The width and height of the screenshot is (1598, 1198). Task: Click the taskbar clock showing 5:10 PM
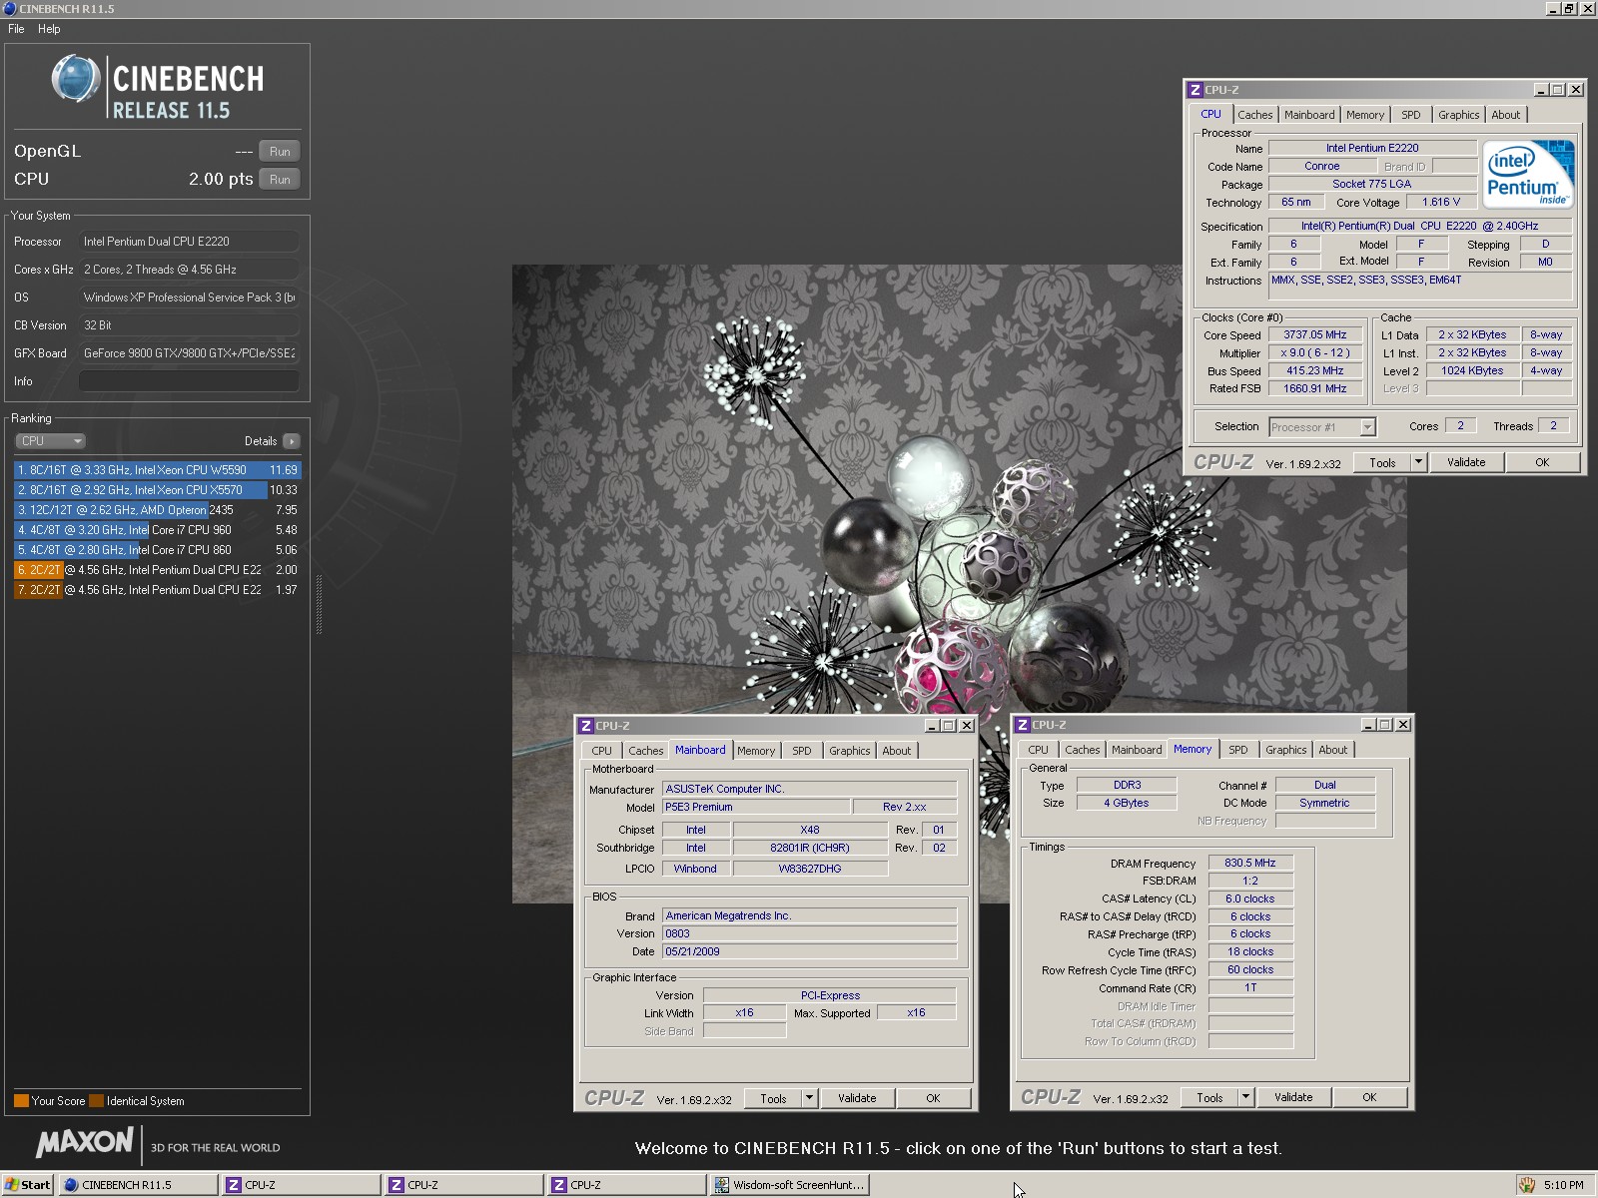1563,1185
